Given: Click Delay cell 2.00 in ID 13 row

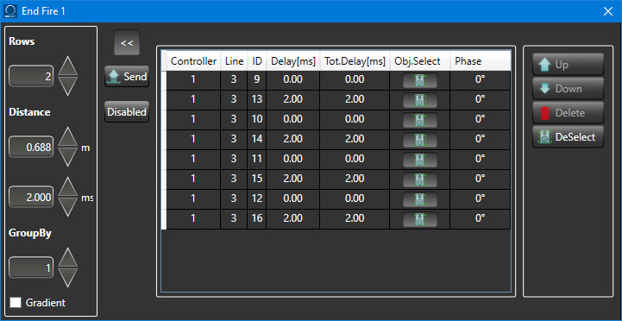Looking at the screenshot, I should (x=293, y=99).
